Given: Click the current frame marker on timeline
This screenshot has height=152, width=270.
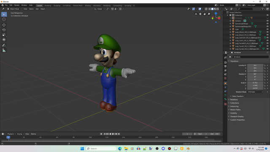Looking at the screenshot, I should (x=8, y=137).
